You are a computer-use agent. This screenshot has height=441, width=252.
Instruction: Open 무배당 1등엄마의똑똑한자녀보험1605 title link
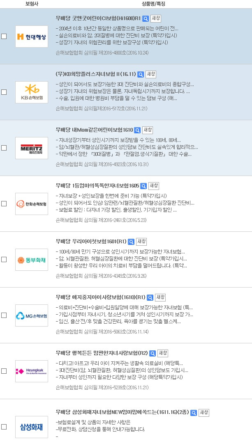(97, 185)
